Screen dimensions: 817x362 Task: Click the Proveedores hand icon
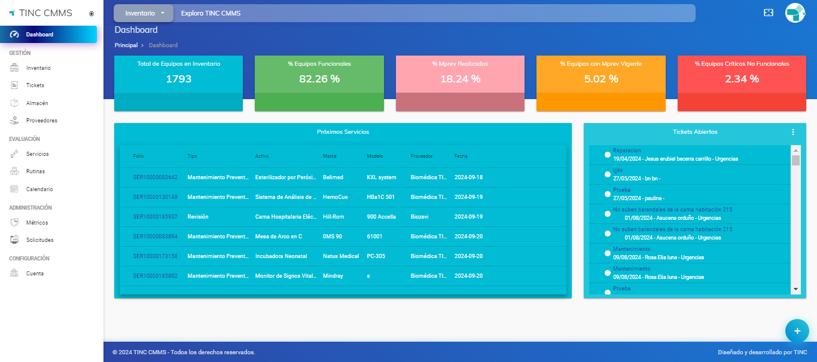[x=15, y=120]
